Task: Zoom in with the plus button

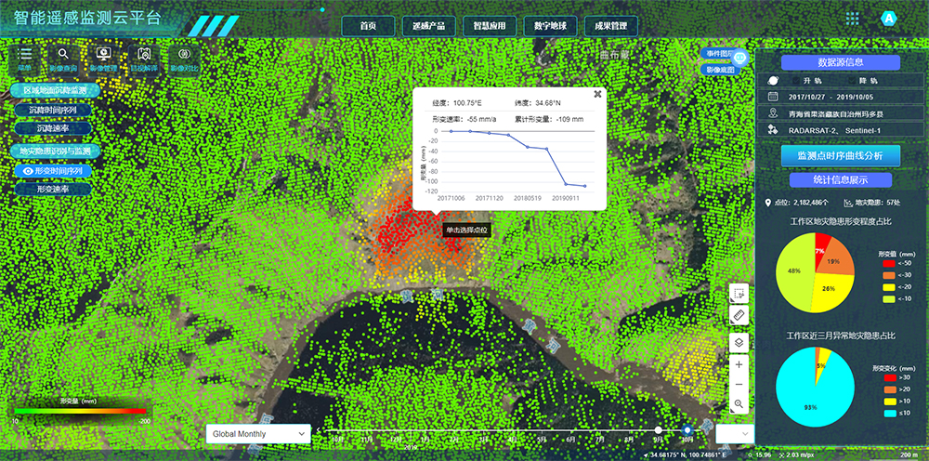Action: pos(739,365)
